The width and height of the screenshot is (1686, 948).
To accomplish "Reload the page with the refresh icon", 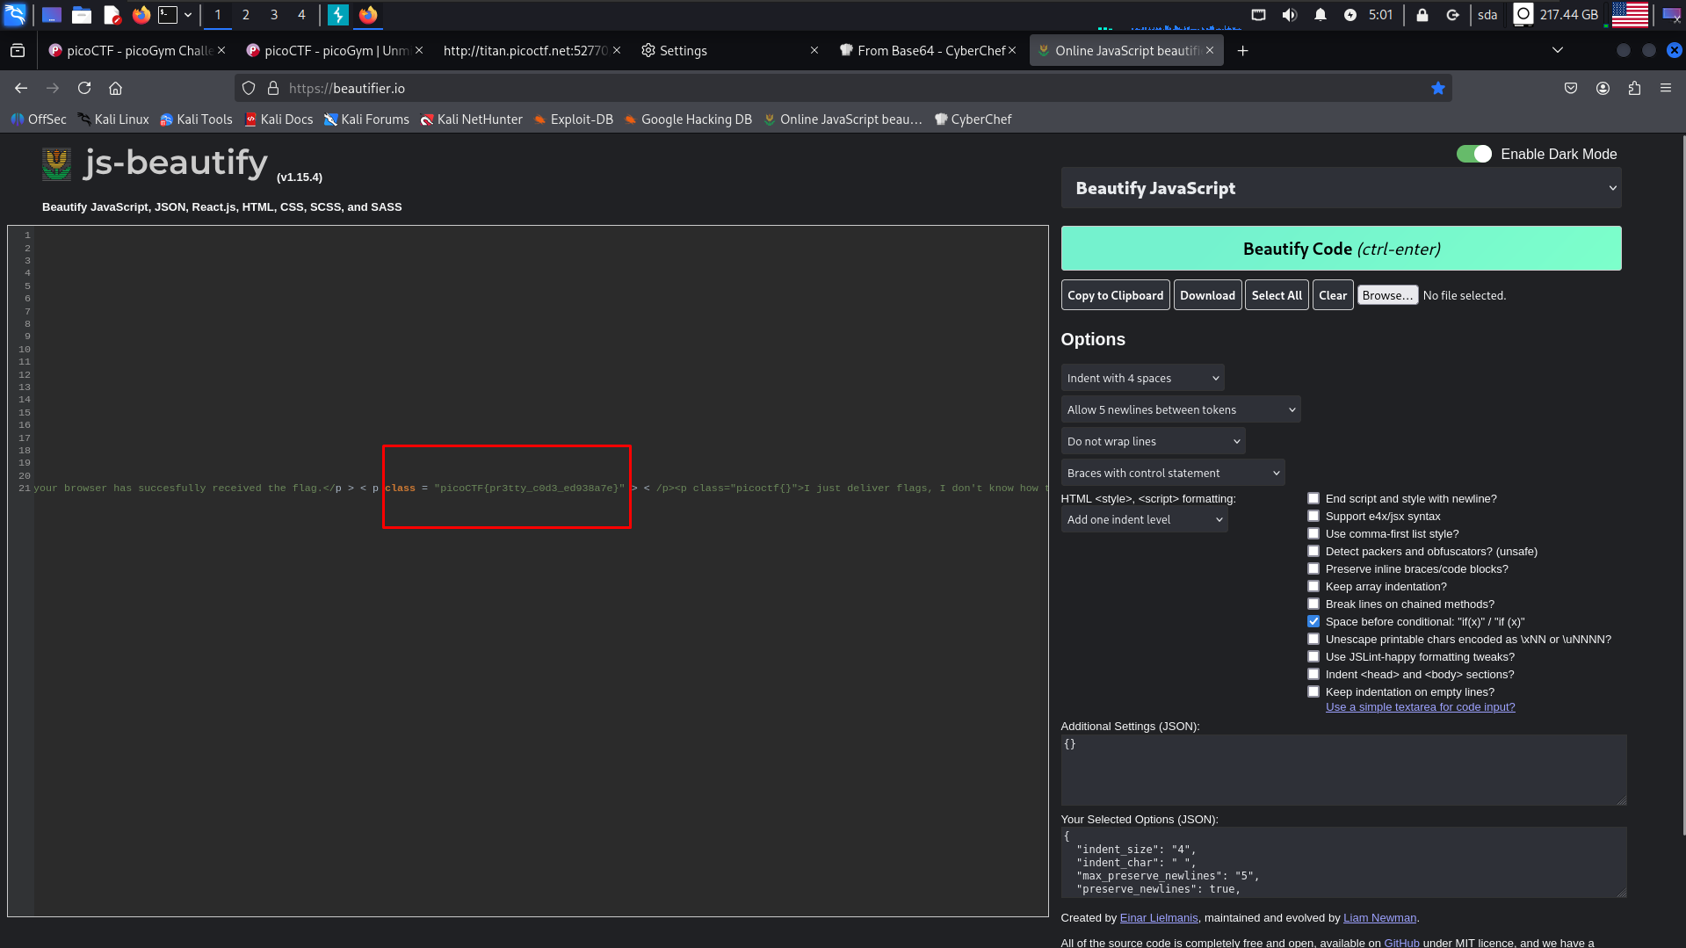I will point(84,88).
